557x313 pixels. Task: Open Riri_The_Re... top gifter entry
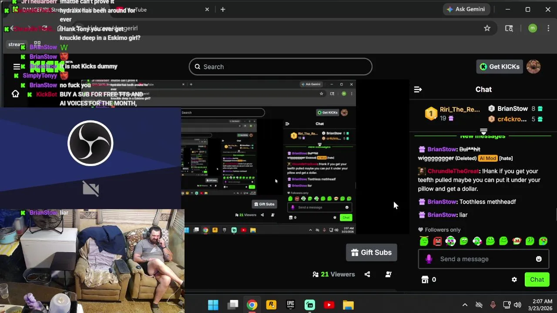pyautogui.click(x=452, y=114)
